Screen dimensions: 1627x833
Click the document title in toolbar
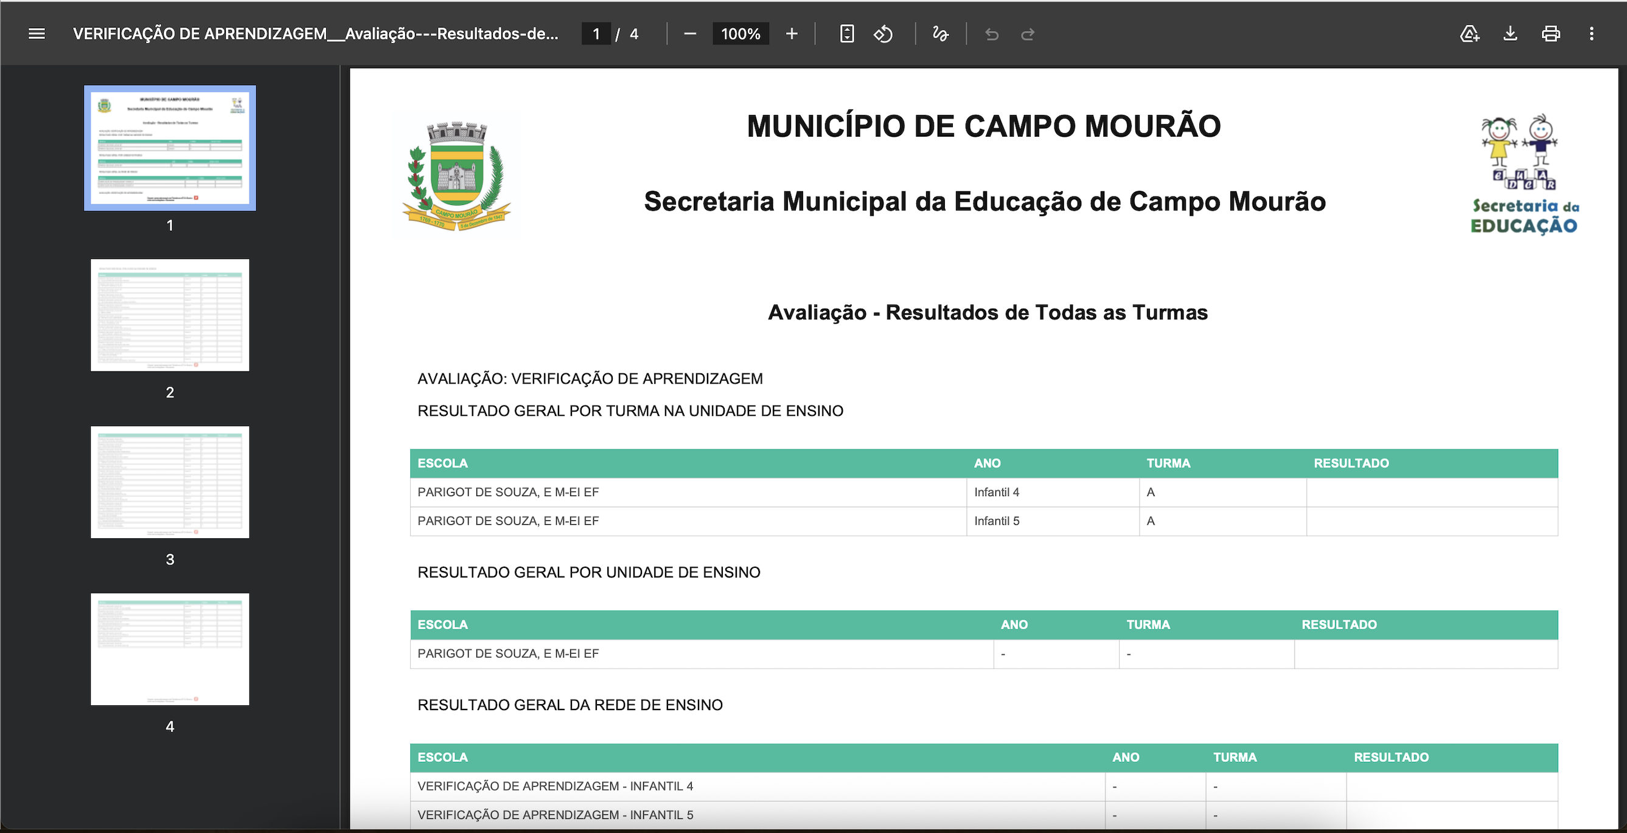tap(316, 34)
